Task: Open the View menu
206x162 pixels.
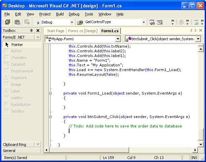Action: click(x=30, y=14)
